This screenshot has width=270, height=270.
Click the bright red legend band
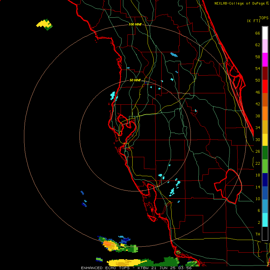tap(265, 86)
